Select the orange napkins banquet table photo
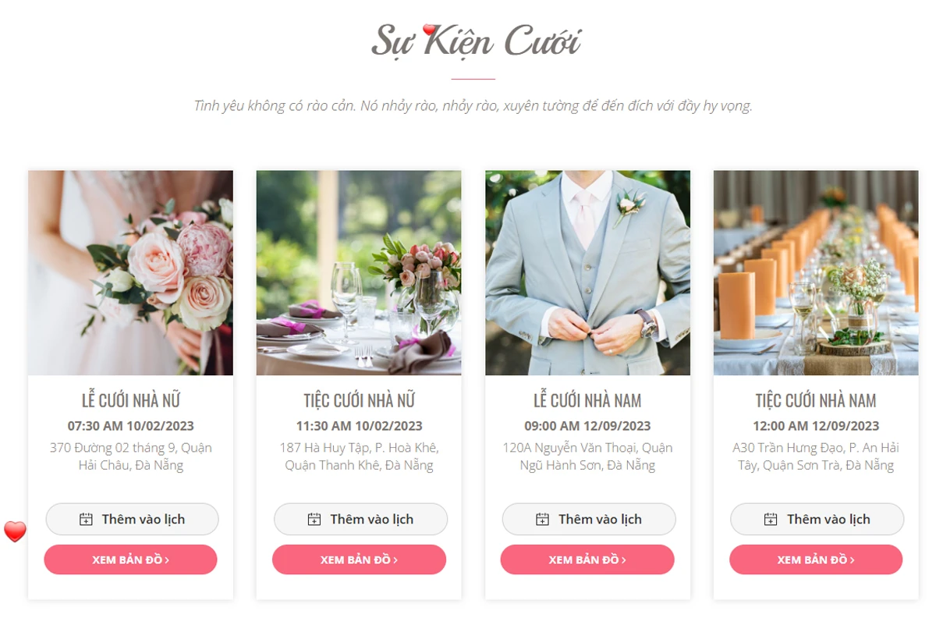936x625 pixels. [x=816, y=273]
